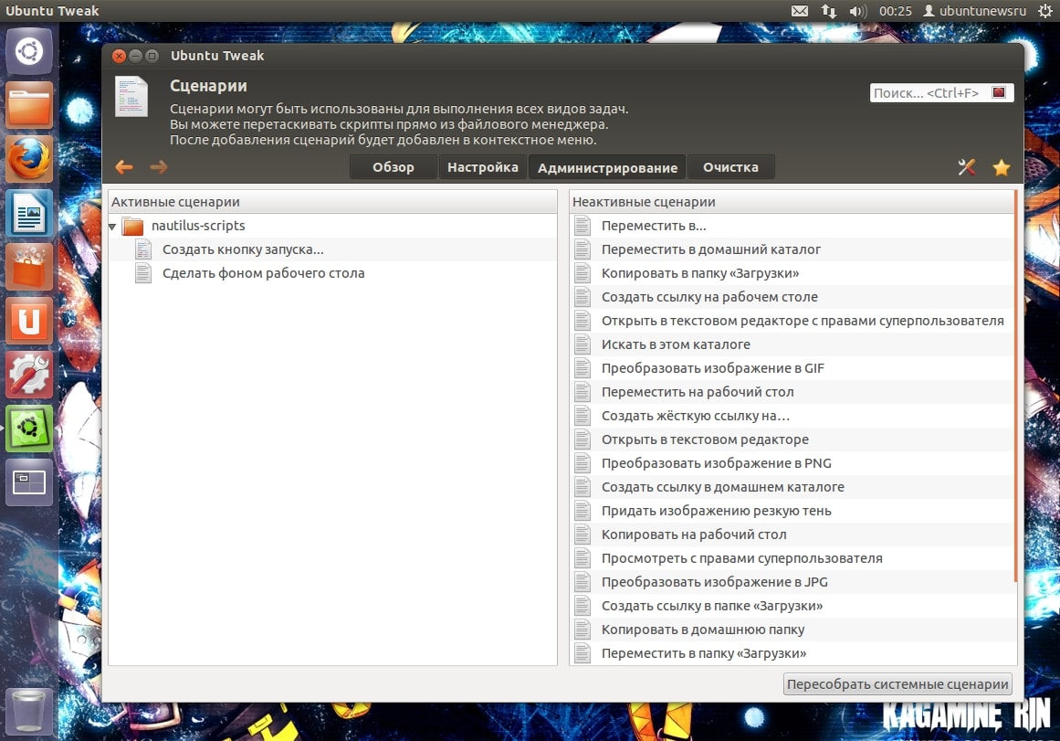
Task: Select Копировать на рабочий стол script
Action: tap(792, 535)
